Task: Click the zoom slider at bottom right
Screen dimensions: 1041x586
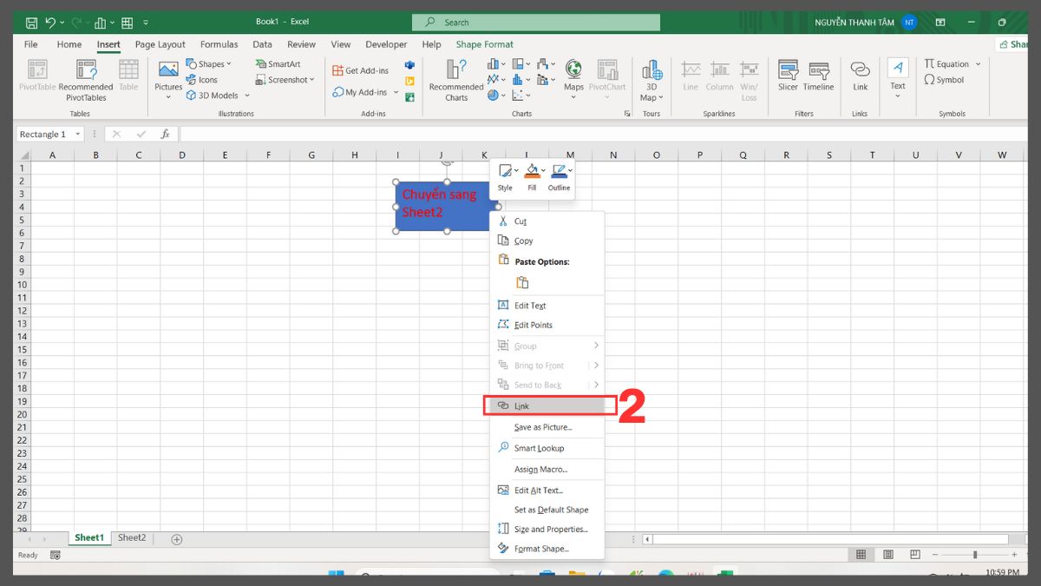Action: pos(976,554)
